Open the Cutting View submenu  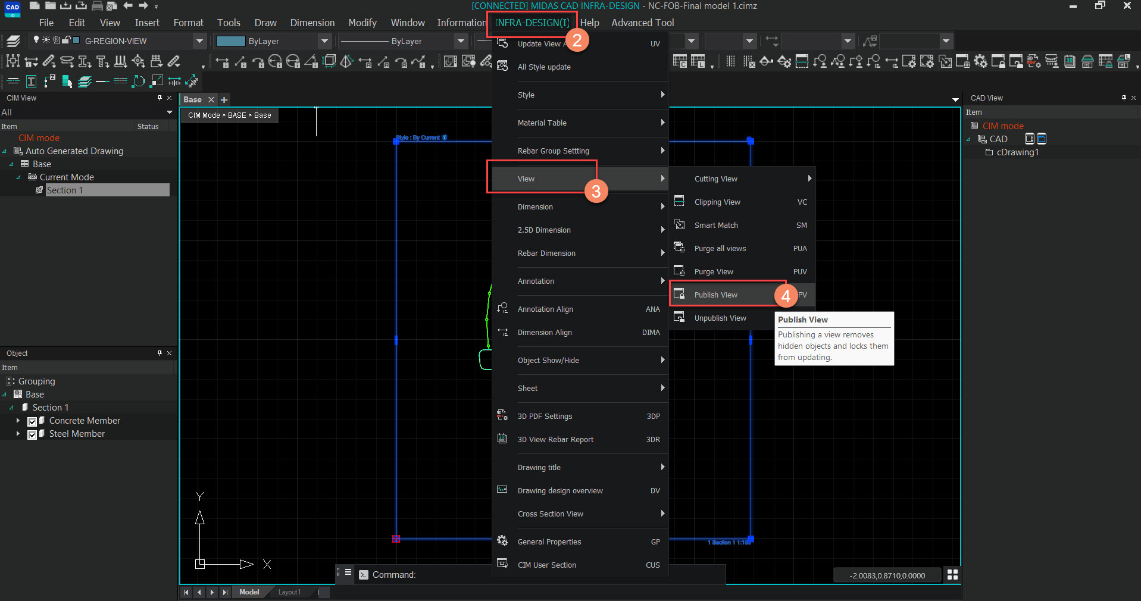742,179
